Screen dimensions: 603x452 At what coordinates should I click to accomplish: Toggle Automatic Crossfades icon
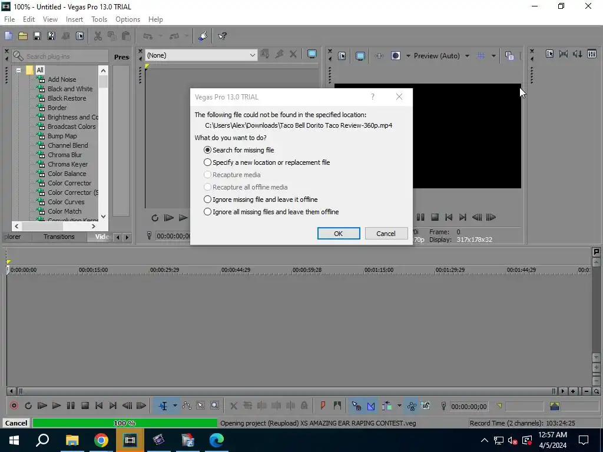pyautogui.click(x=371, y=406)
